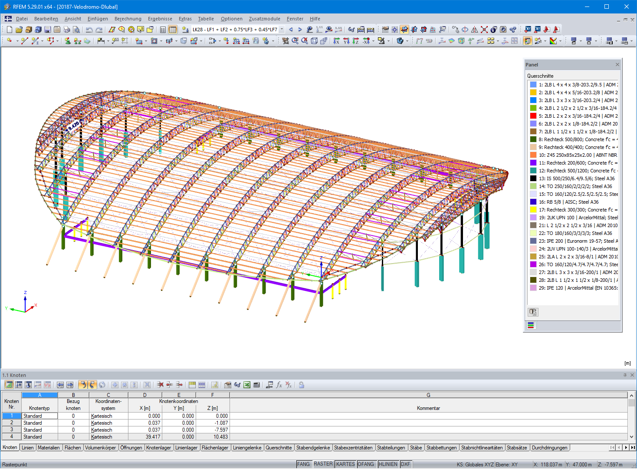The image size is (637, 469).
Task: Expand the dropdown next to selection tool
Action: point(17,40)
